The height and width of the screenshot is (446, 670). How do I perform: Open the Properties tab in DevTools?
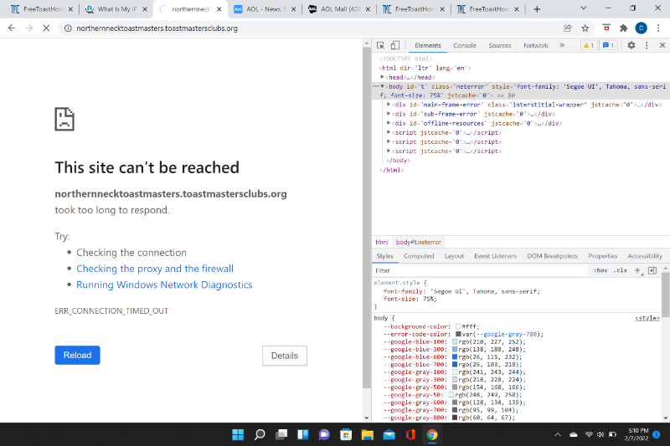tap(602, 256)
